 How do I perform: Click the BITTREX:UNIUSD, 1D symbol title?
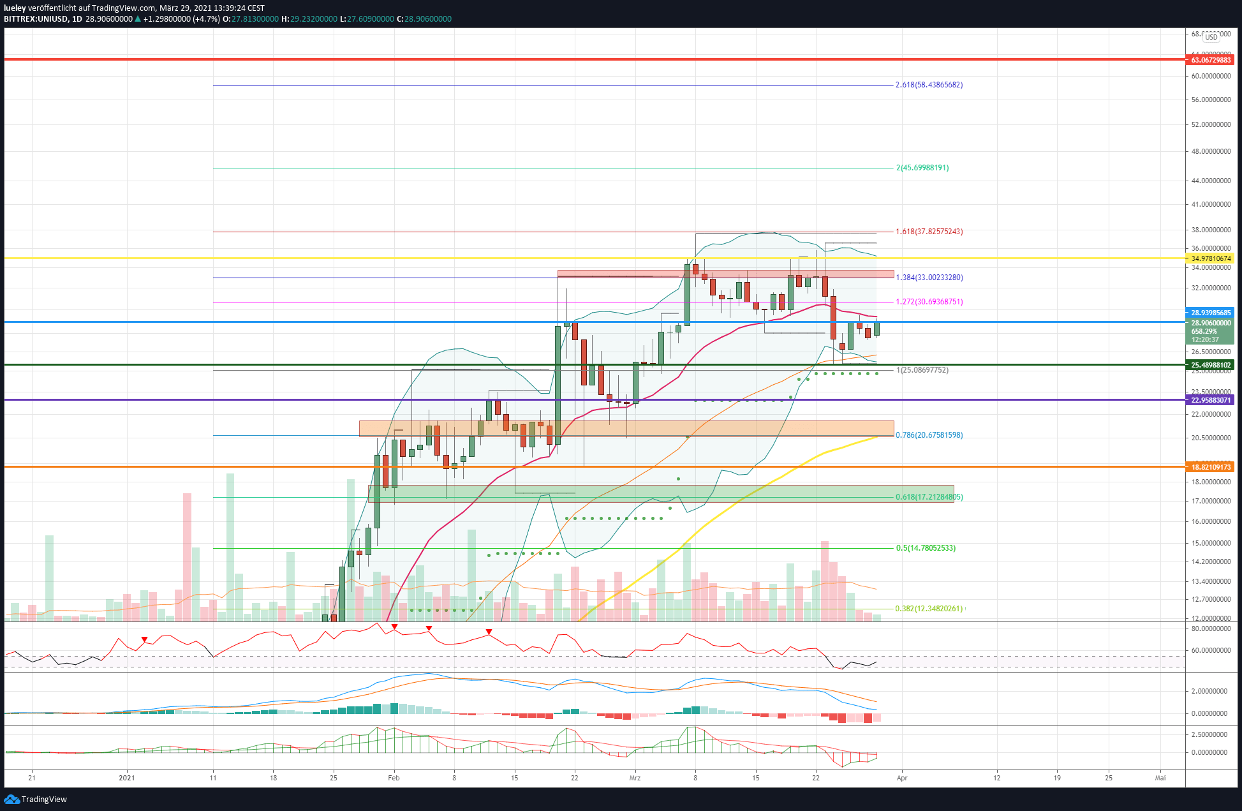pyautogui.click(x=43, y=19)
